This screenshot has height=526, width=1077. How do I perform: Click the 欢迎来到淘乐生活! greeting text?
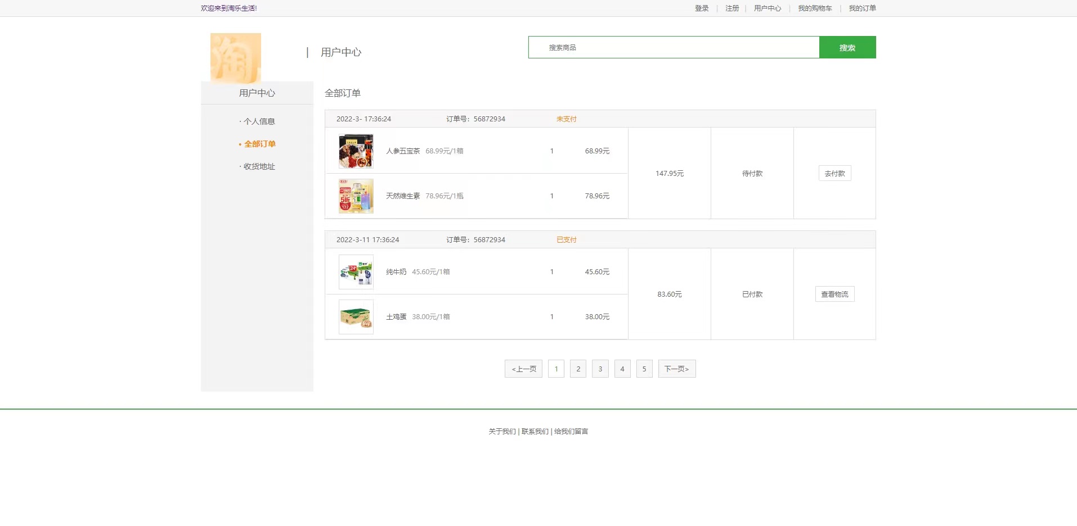point(229,8)
